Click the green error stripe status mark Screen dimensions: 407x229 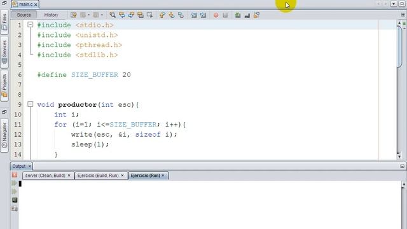tap(404, 24)
